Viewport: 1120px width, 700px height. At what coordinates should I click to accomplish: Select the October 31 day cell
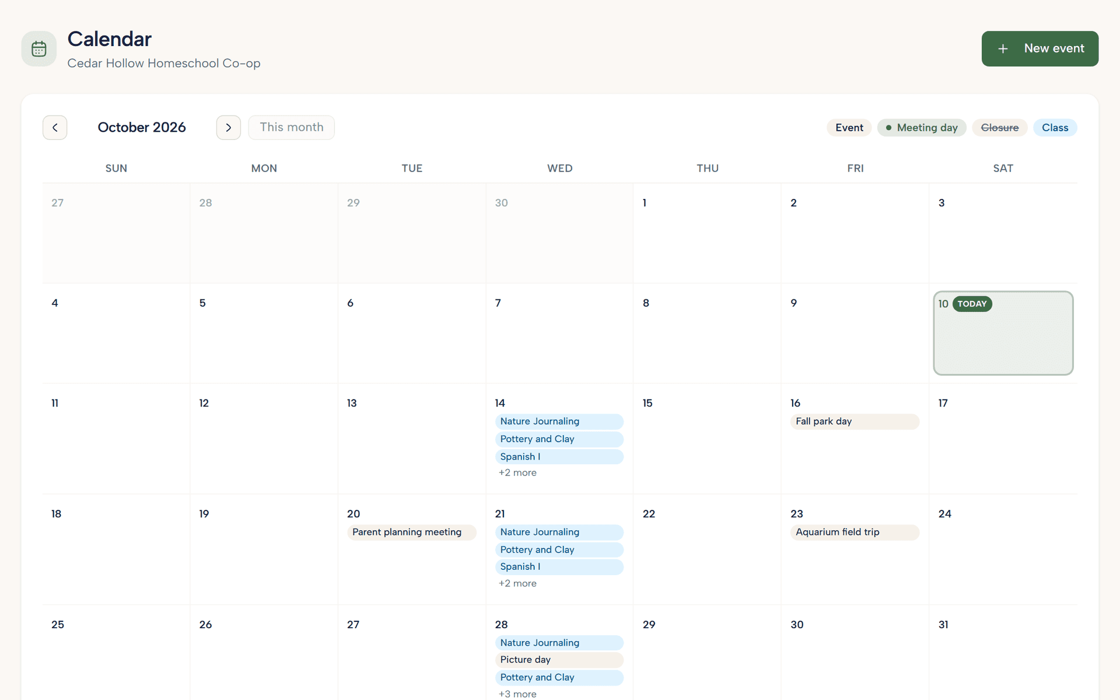(1003, 652)
